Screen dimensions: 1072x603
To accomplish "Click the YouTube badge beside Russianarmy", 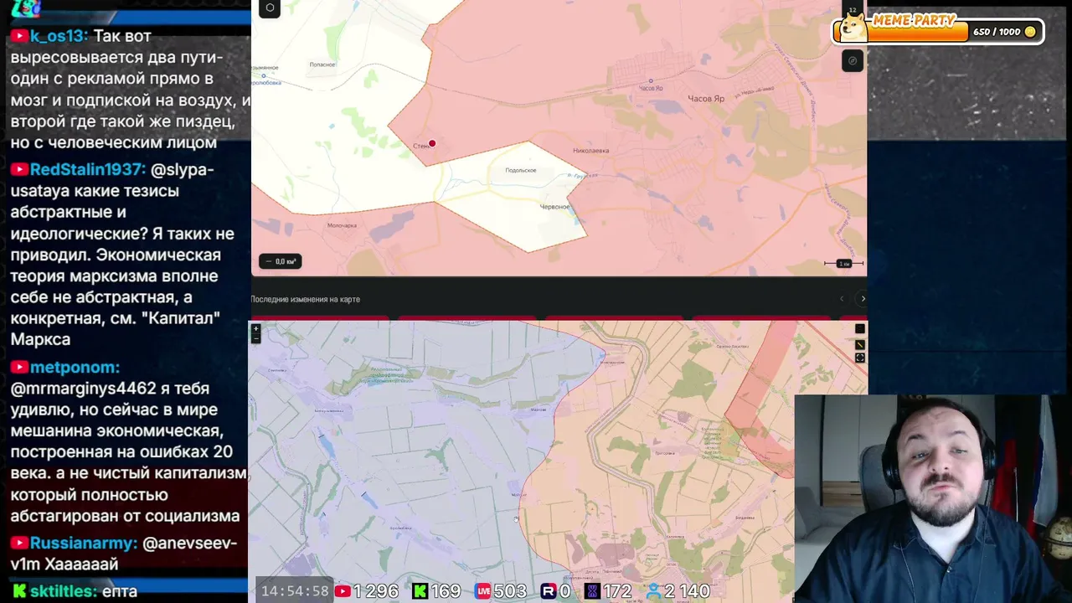I will (18, 544).
